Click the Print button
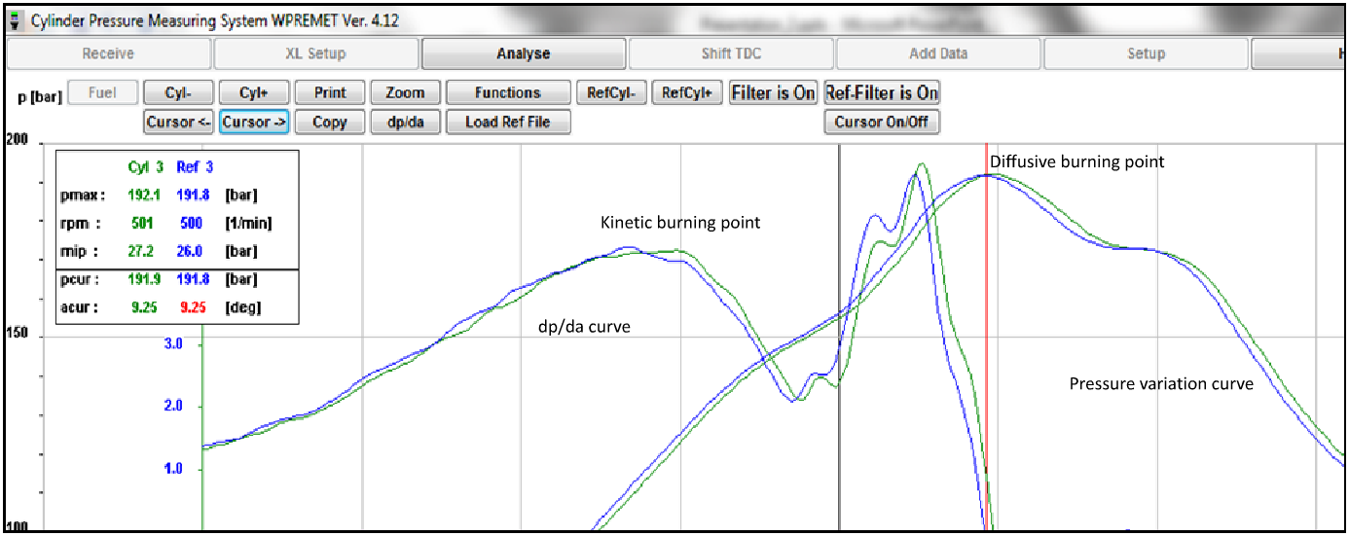 coord(330,92)
